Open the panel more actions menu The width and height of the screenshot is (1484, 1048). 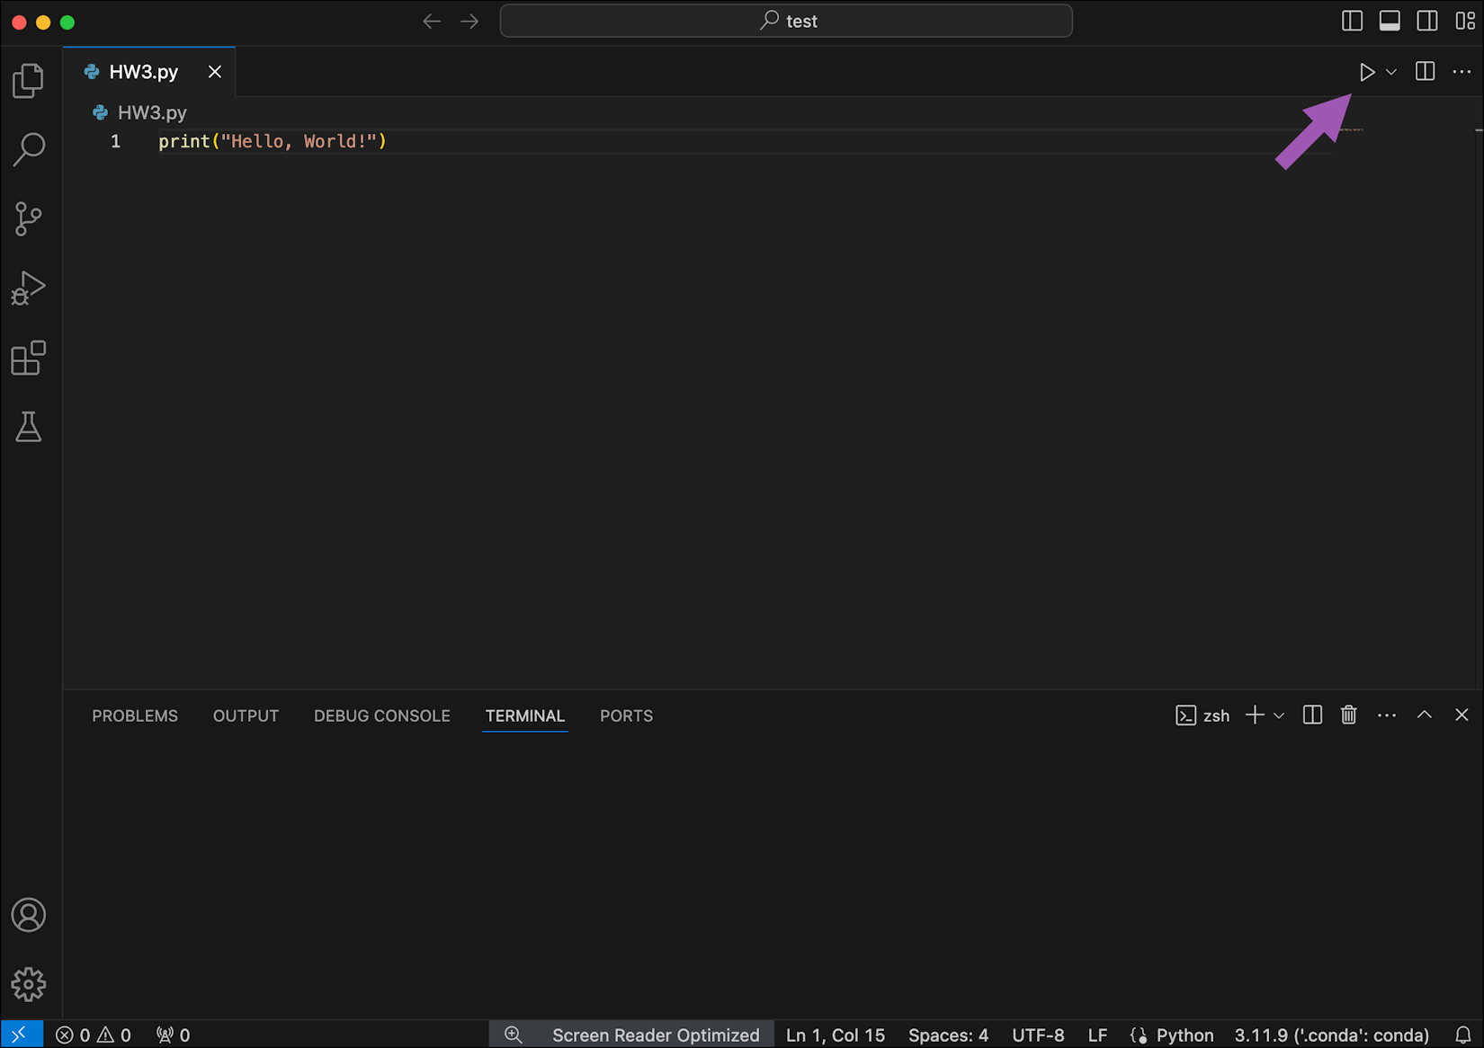[1386, 715]
